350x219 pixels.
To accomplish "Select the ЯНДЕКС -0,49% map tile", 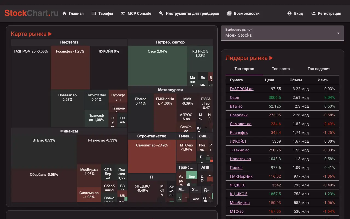I will click(x=142, y=191).
